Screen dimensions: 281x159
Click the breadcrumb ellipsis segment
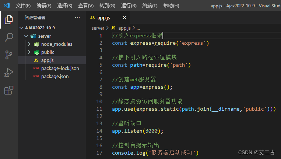[x=138, y=28]
